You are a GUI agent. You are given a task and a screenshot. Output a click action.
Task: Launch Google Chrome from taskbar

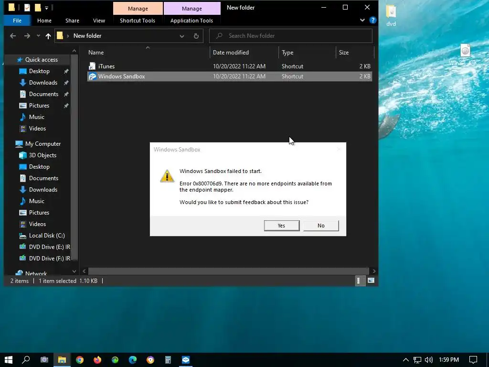pos(80,360)
